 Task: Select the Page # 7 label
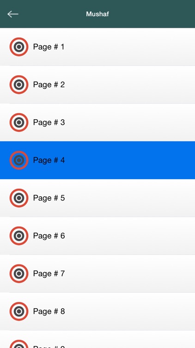pos(49,273)
